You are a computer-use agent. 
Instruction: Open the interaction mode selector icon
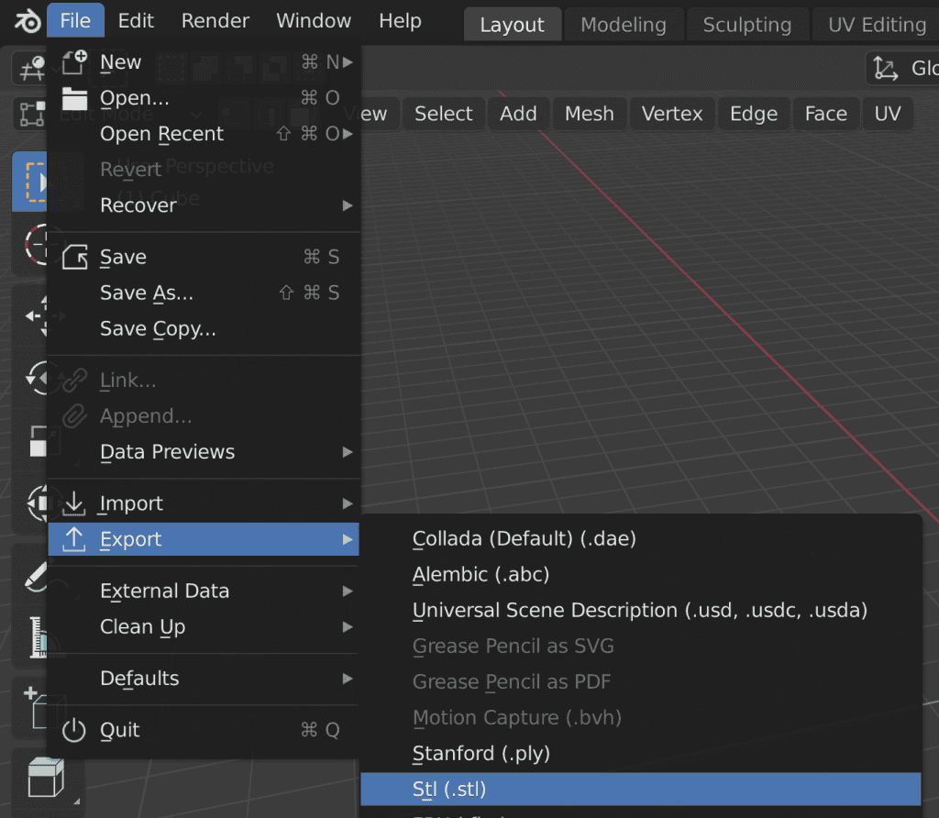[x=32, y=114]
